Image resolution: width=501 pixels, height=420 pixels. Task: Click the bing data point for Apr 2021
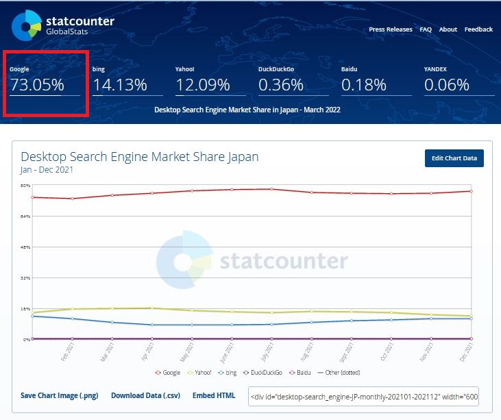click(152, 325)
